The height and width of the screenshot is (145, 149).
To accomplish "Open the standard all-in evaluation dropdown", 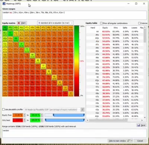I will (x=56, y=23).
